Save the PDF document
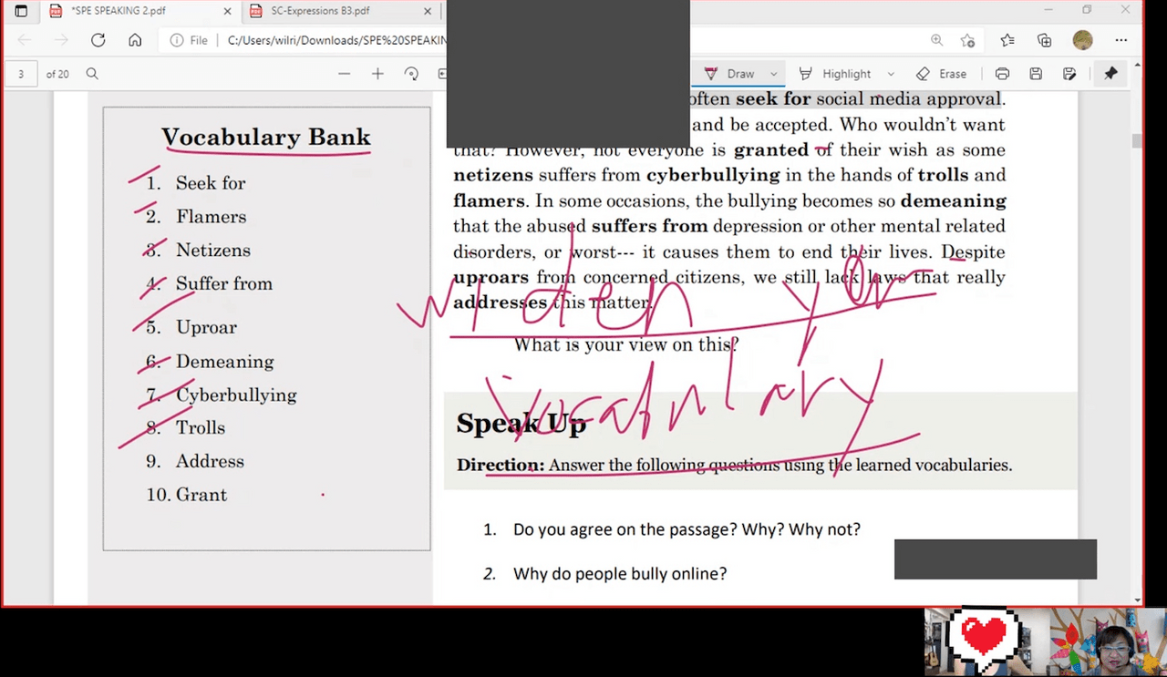This screenshot has width=1167, height=677. point(1036,74)
